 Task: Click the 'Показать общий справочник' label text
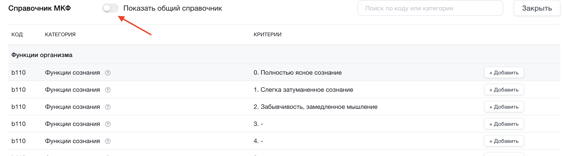[x=173, y=8]
